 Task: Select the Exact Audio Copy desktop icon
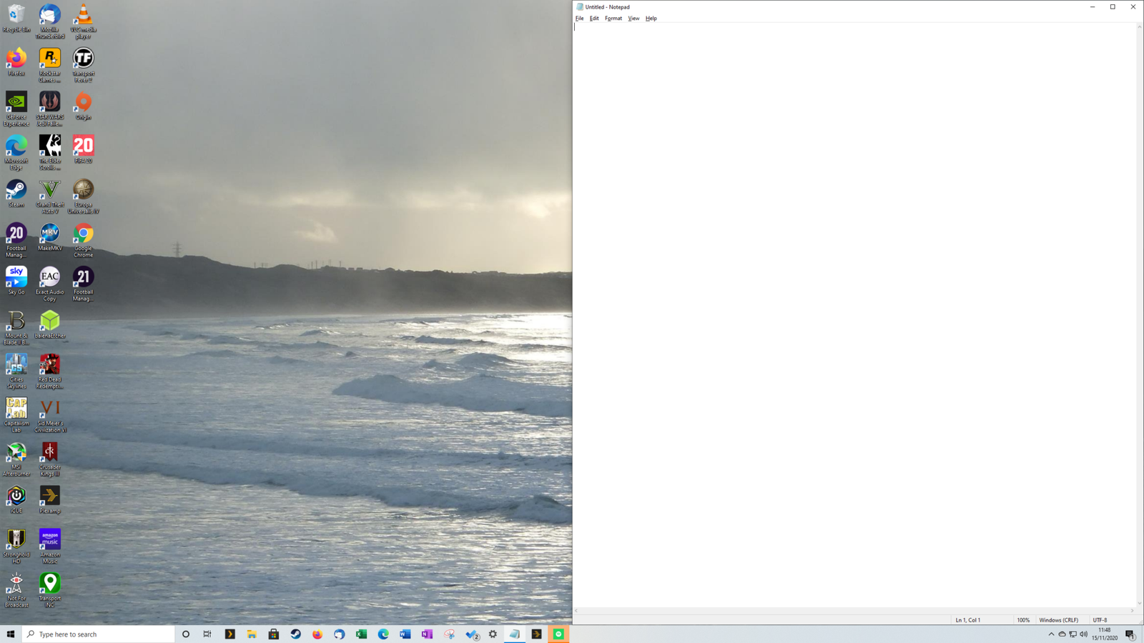pyautogui.click(x=49, y=284)
